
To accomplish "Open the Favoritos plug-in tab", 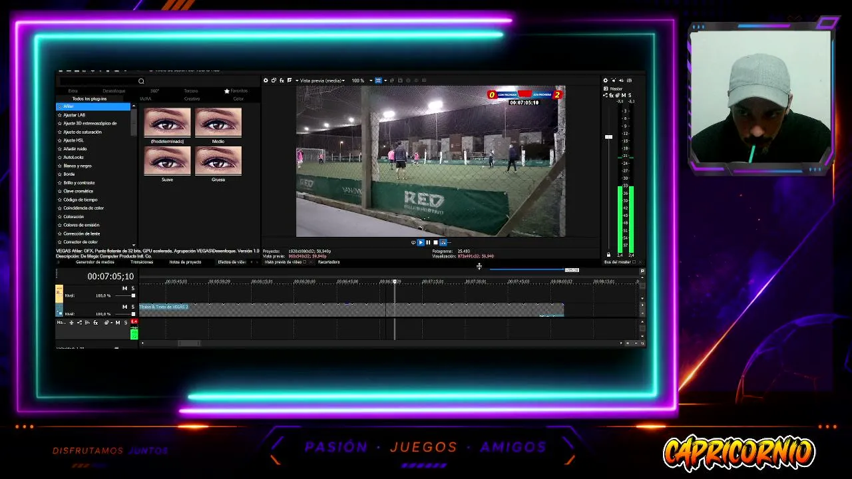I will pos(236,90).
